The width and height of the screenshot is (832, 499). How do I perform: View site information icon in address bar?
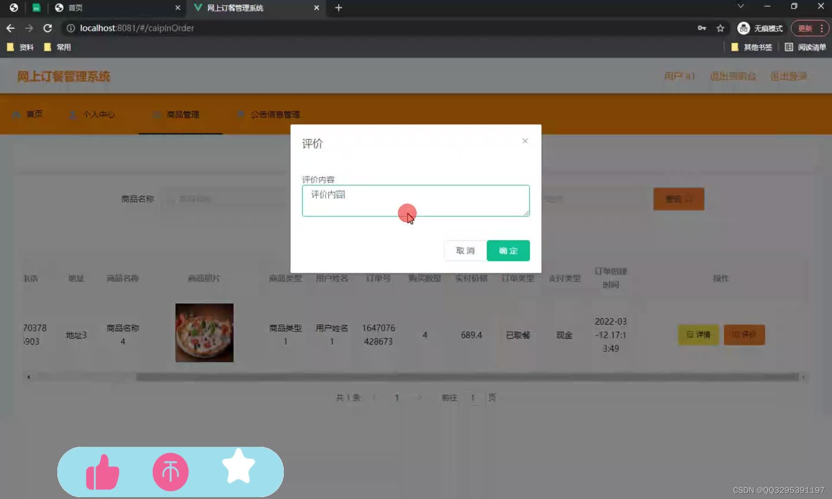[71, 28]
